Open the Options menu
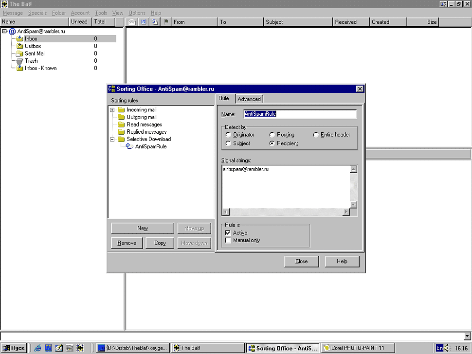Screen dimensions: 472x354 [x=137, y=13]
